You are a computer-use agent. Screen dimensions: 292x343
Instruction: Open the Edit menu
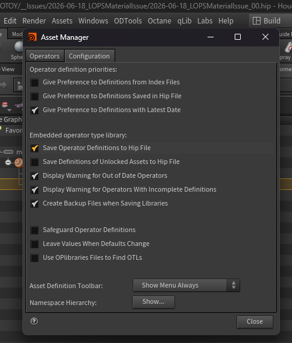pos(10,20)
